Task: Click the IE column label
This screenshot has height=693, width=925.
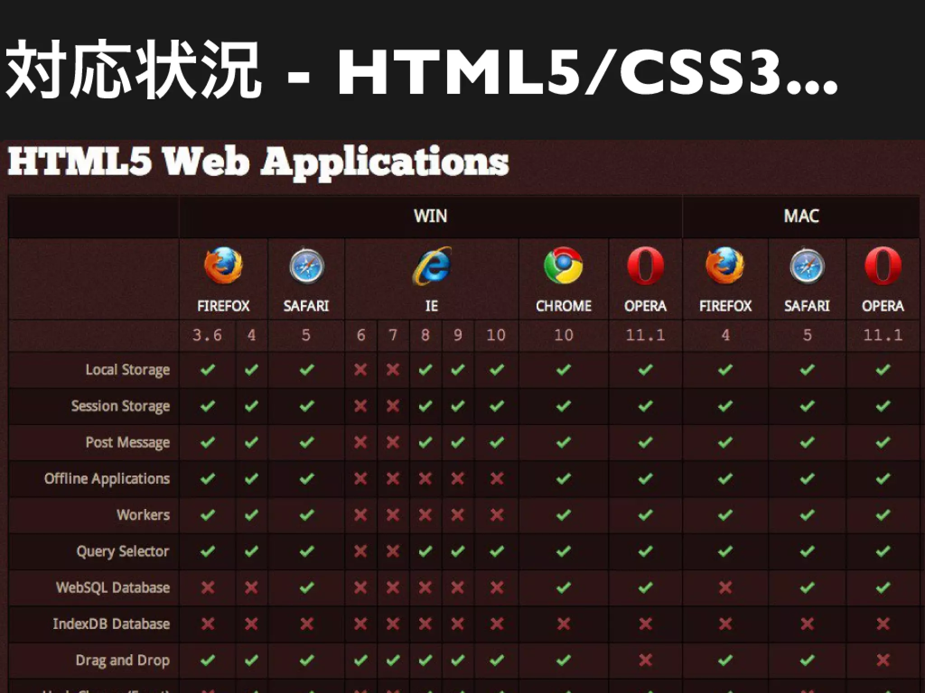Action: tap(432, 306)
